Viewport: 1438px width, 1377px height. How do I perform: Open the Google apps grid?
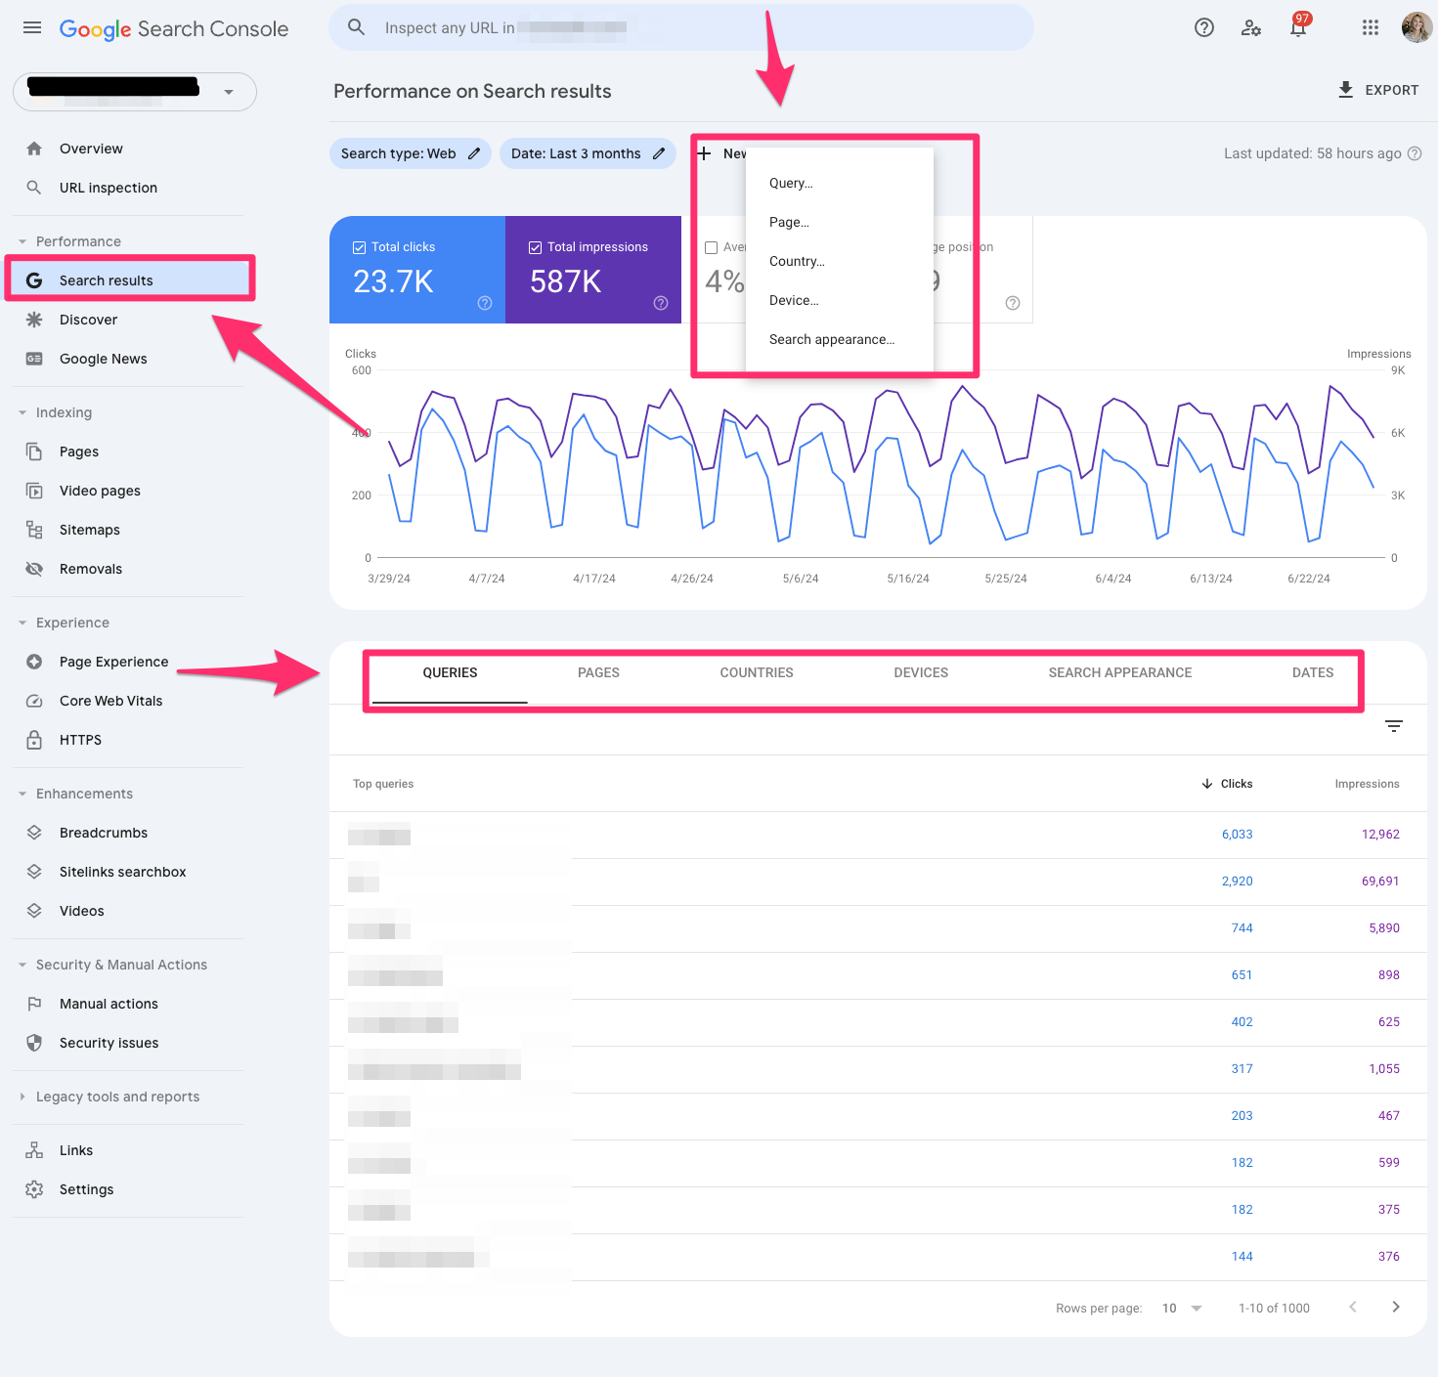[x=1371, y=27]
